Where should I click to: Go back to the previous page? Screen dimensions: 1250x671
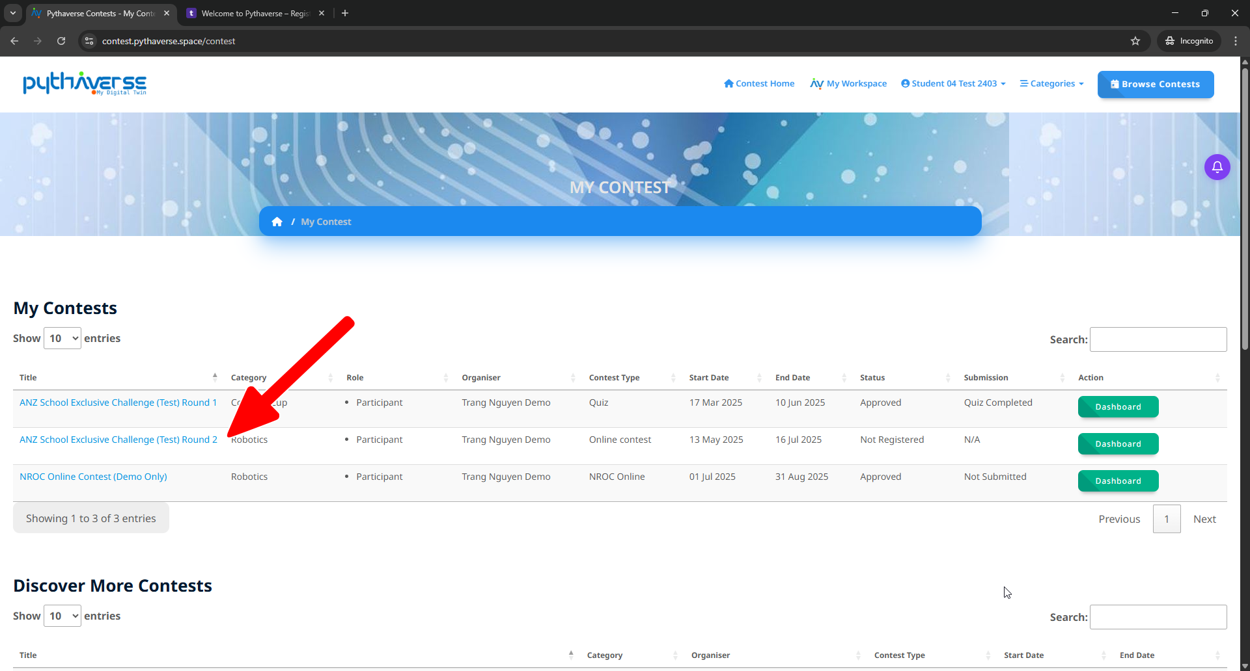[14, 41]
